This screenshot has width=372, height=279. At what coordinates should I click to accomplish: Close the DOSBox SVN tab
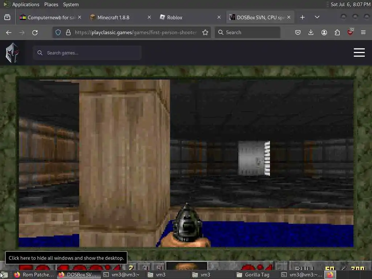pyautogui.click(x=289, y=17)
